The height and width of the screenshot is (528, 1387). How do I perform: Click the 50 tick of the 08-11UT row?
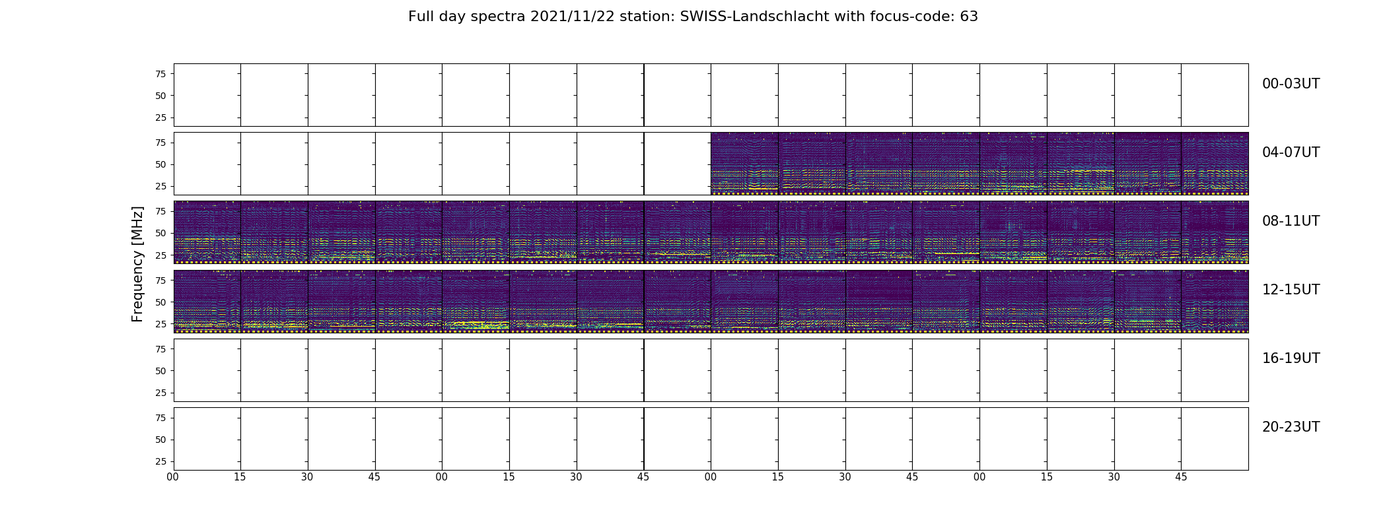tap(160, 233)
